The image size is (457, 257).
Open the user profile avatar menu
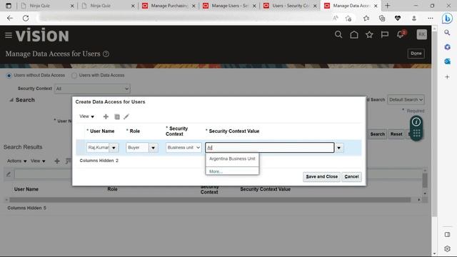(421, 34)
